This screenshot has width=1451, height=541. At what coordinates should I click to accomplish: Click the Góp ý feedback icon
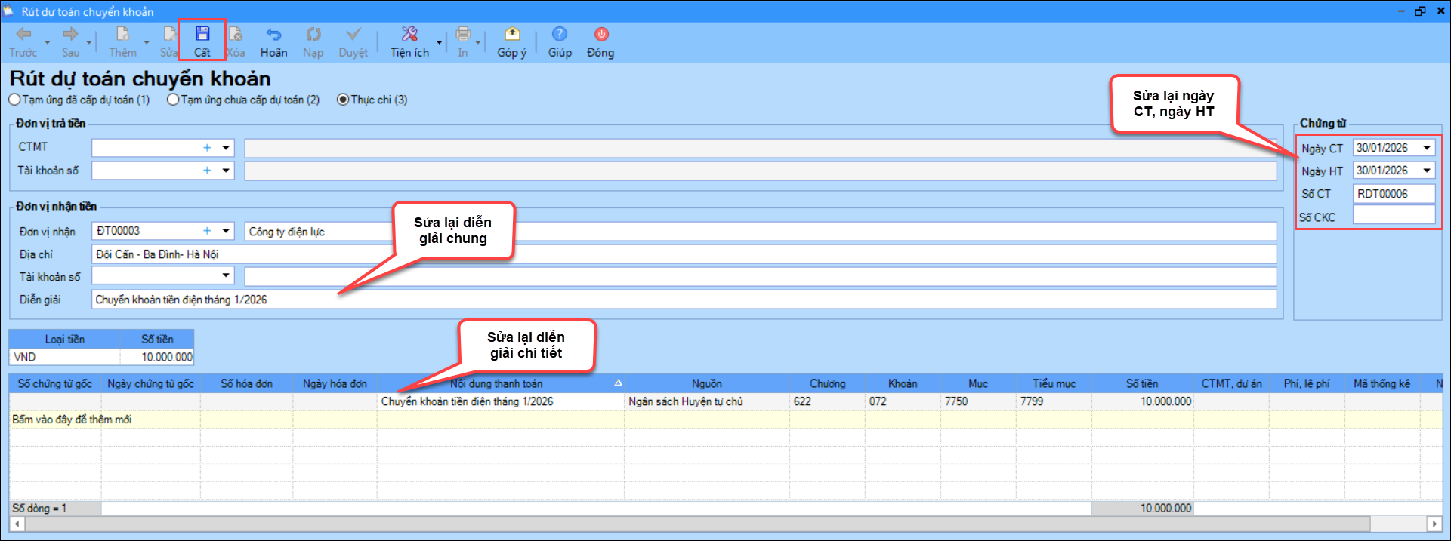click(x=512, y=34)
